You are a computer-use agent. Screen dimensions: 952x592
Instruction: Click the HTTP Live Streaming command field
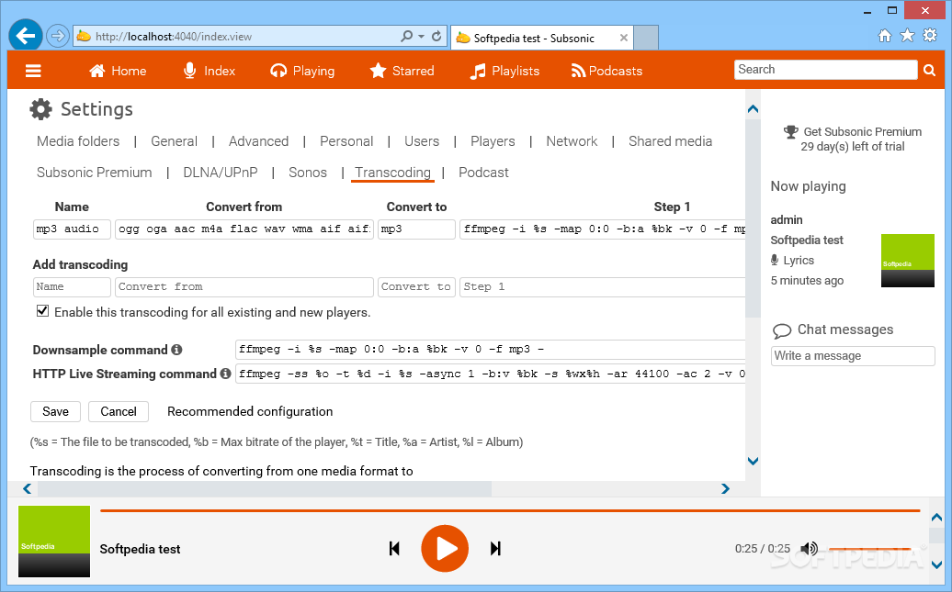point(491,374)
